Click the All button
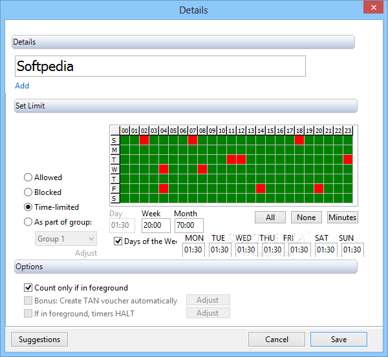This screenshot has width=388, height=357. click(270, 218)
